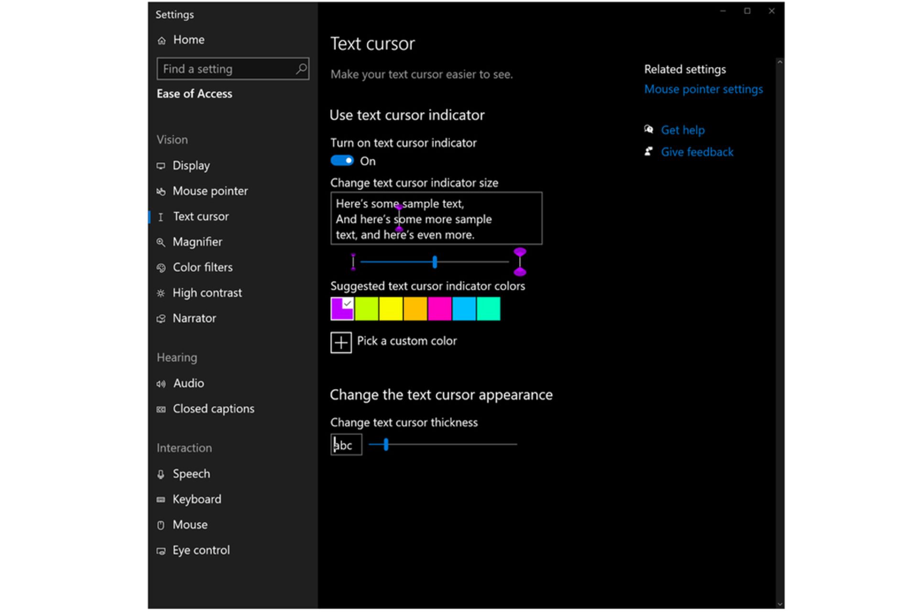Click the text cursor thickness slider handle
918x612 pixels.
pyautogui.click(x=386, y=445)
